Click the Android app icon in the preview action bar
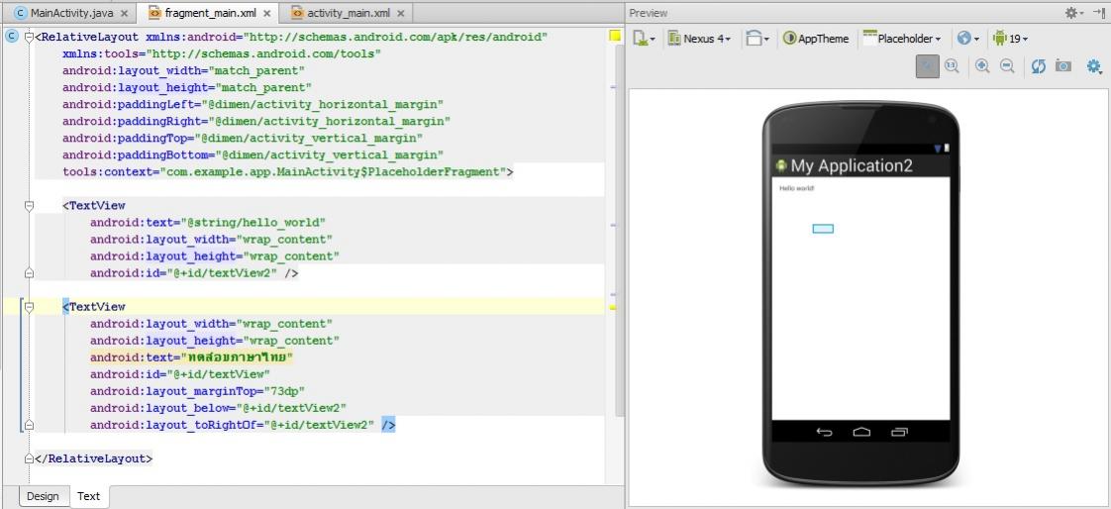The width and height of the screenshot is (1111, 509). click(x=781, y=166)
